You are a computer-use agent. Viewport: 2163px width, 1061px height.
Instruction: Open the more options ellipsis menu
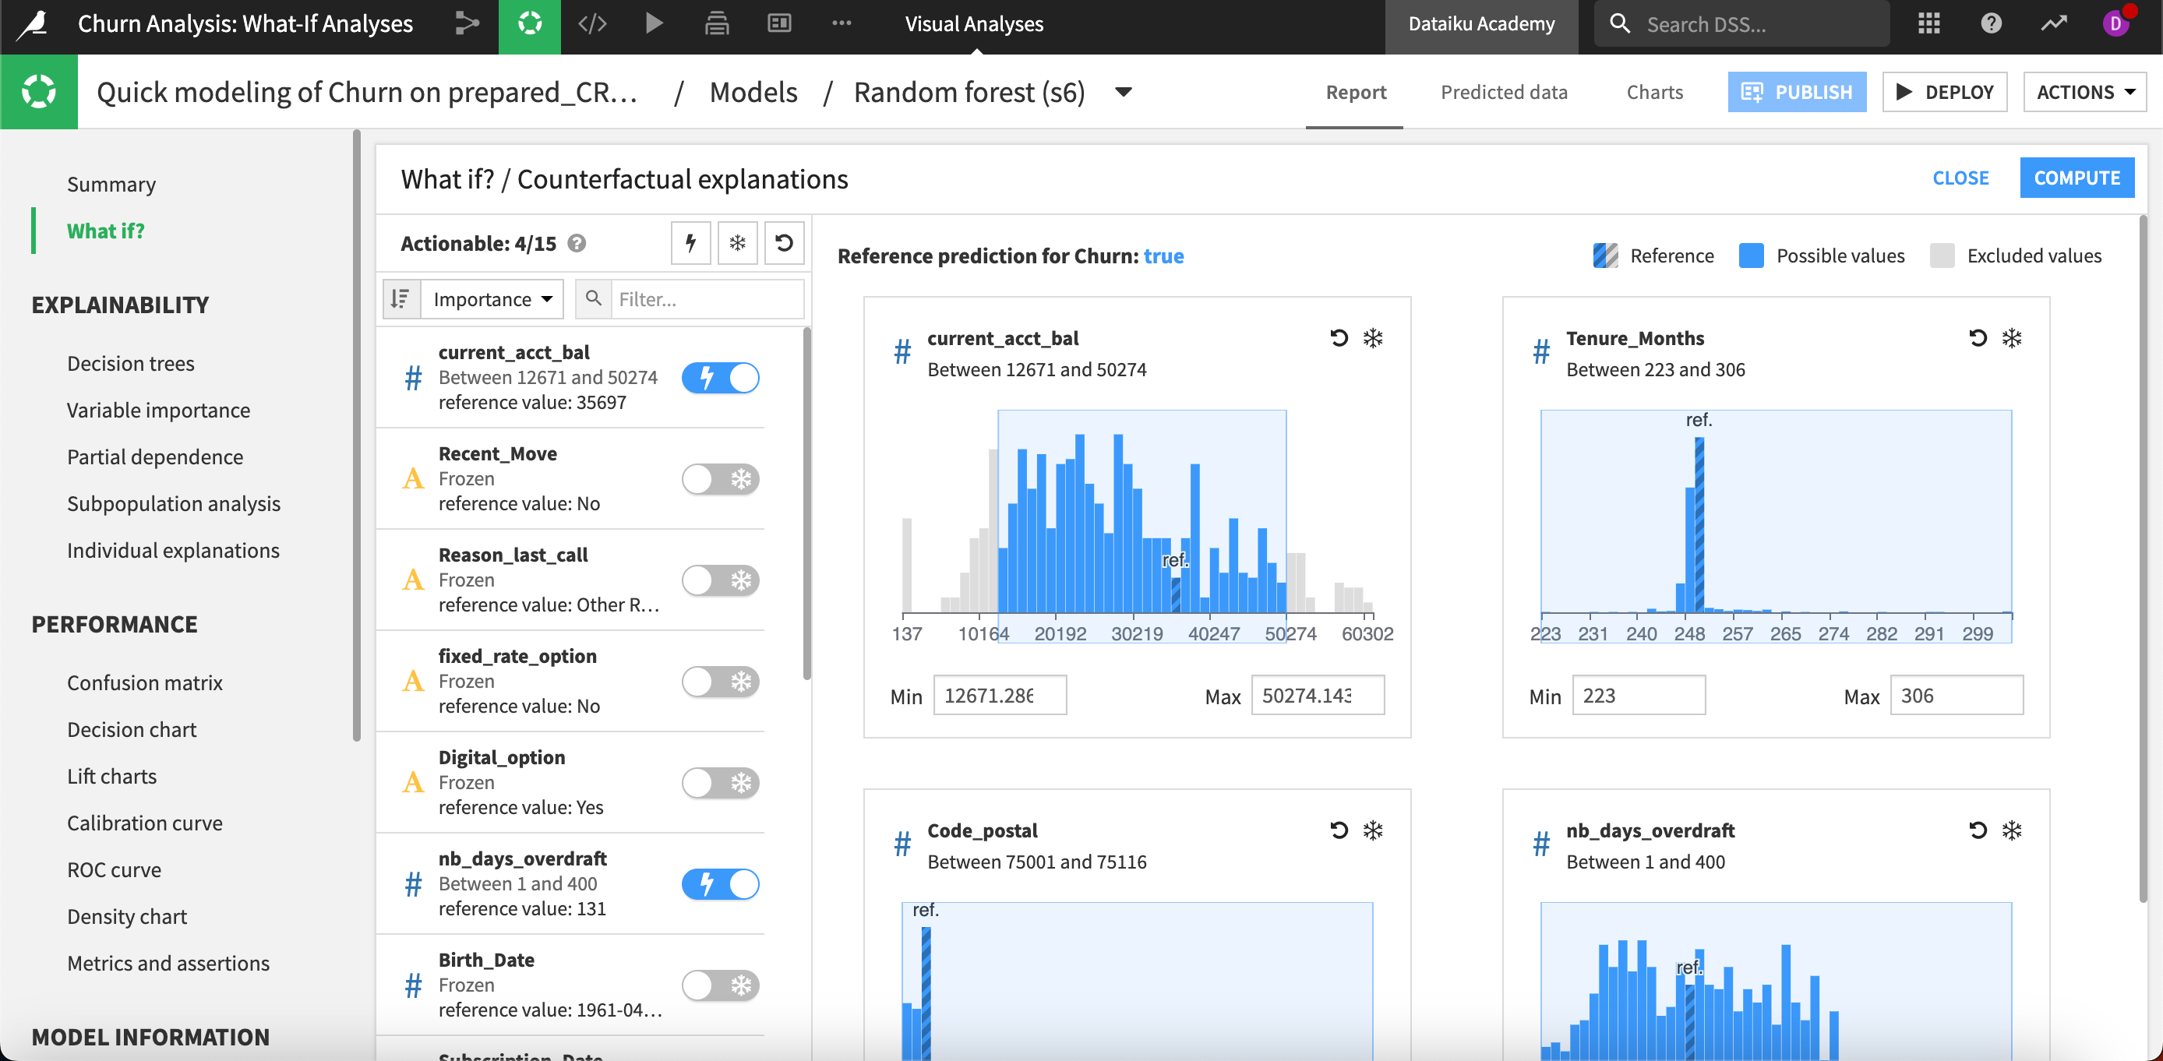842,23
